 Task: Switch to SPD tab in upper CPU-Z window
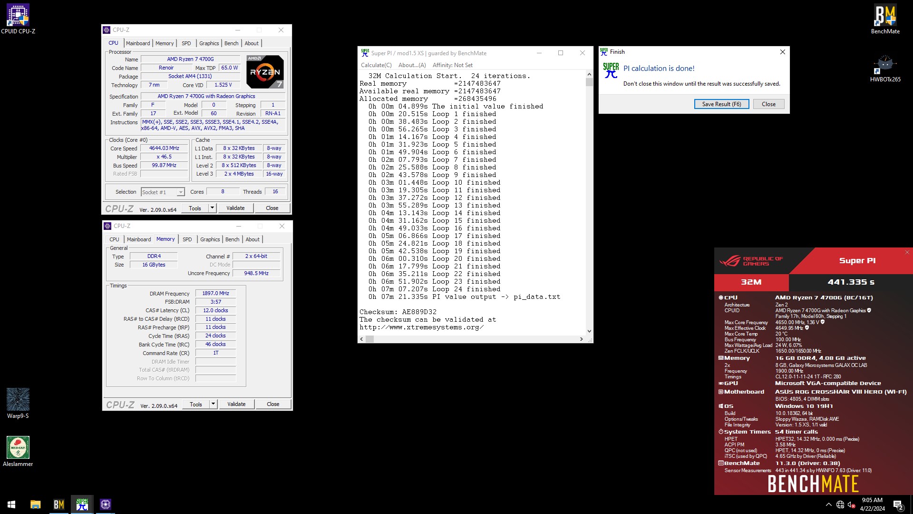(186, 43)
